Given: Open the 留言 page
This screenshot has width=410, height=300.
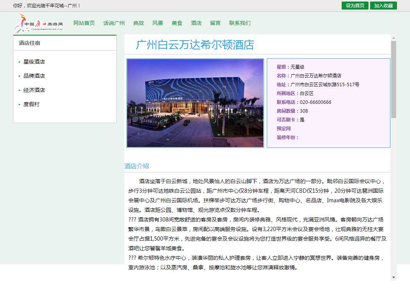Looking at the screenshot, I should pyautogui.click(x=215, y=23).
